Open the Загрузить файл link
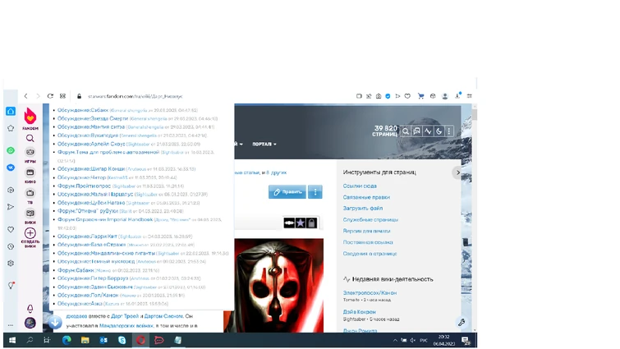The width and height of the screenshot is (620, 349). click(363, 208)
